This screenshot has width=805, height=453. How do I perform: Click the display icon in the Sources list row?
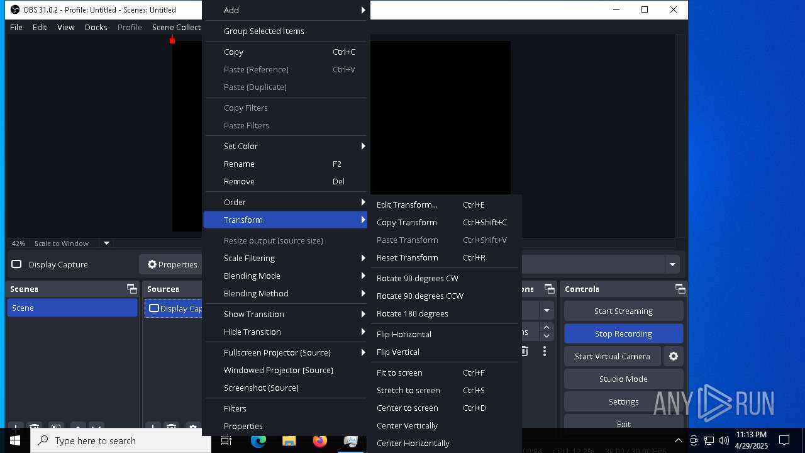(154, 308)
